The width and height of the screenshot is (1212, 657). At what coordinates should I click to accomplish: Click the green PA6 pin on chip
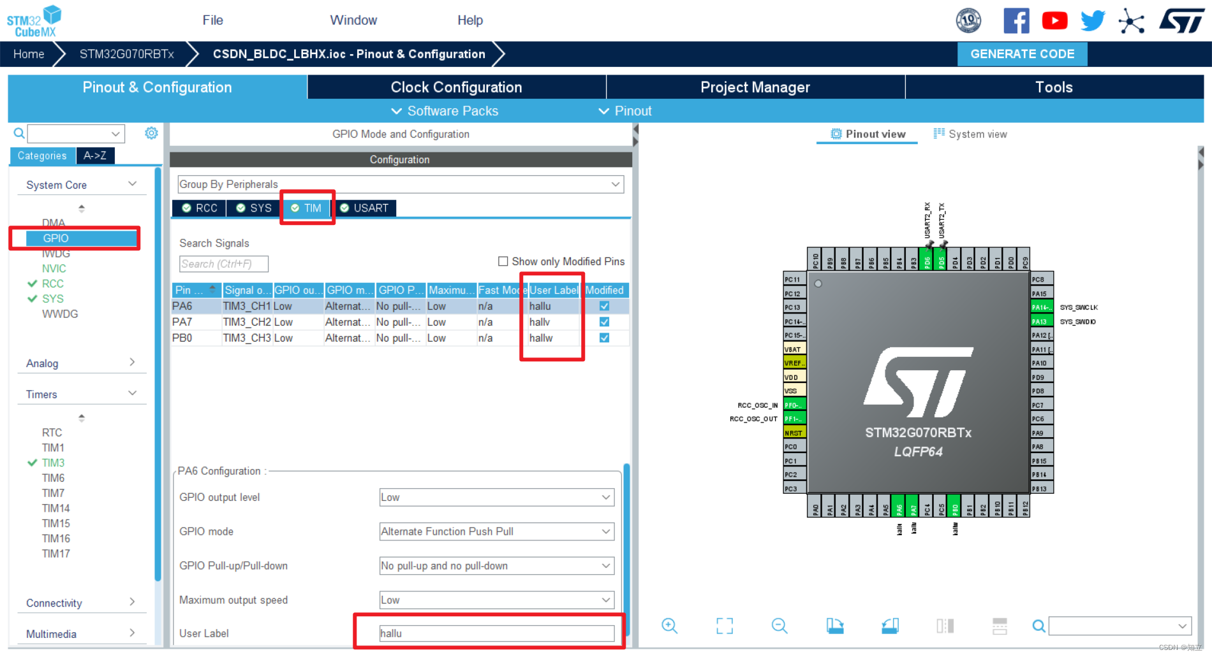click(x=899, y=507)
